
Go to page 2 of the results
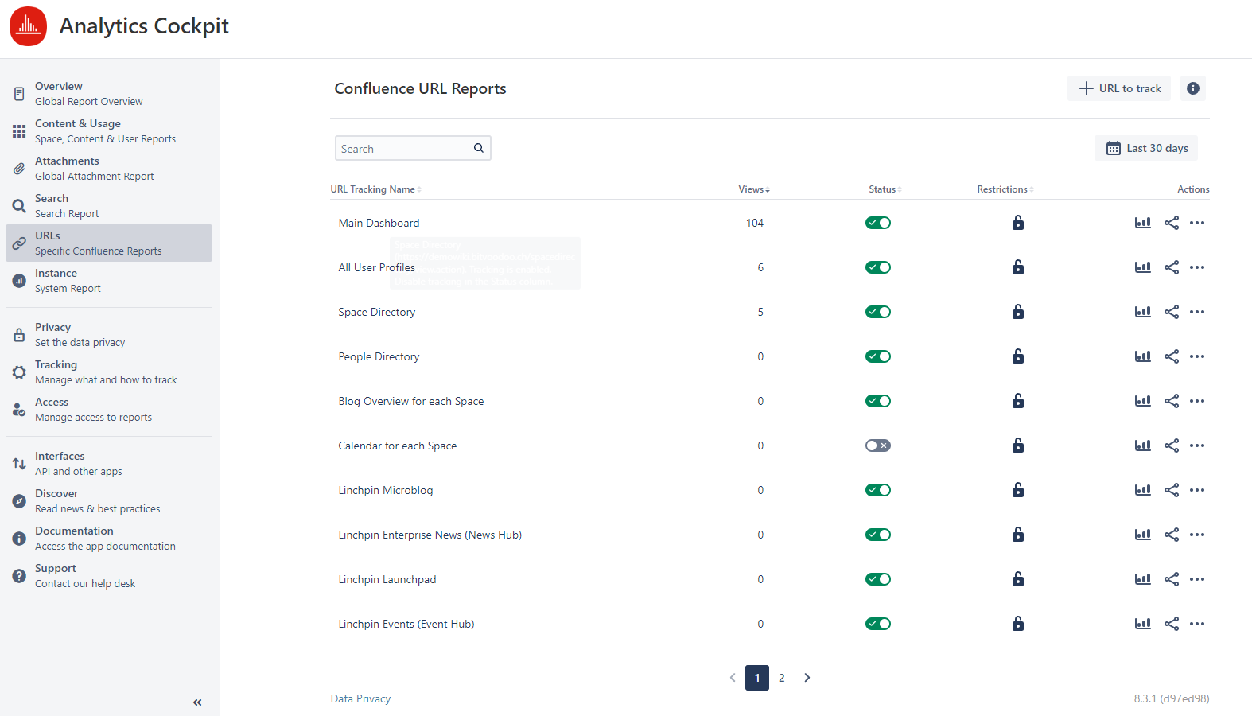(x=781, y=678)
